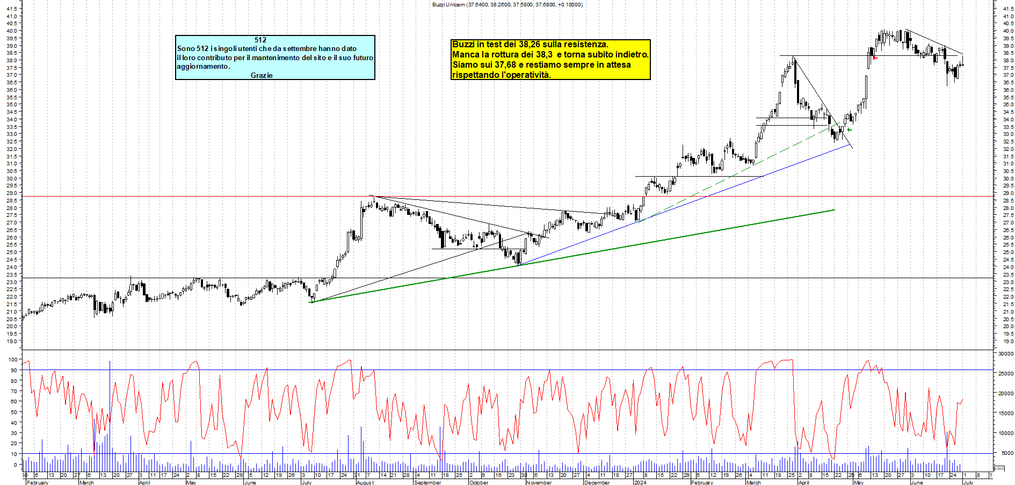Click the 41.5 value on left price axis
Screen dimensions: 1015x485
[x=12, y=9]
